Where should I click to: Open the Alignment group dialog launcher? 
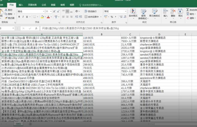tap(102, 22)
